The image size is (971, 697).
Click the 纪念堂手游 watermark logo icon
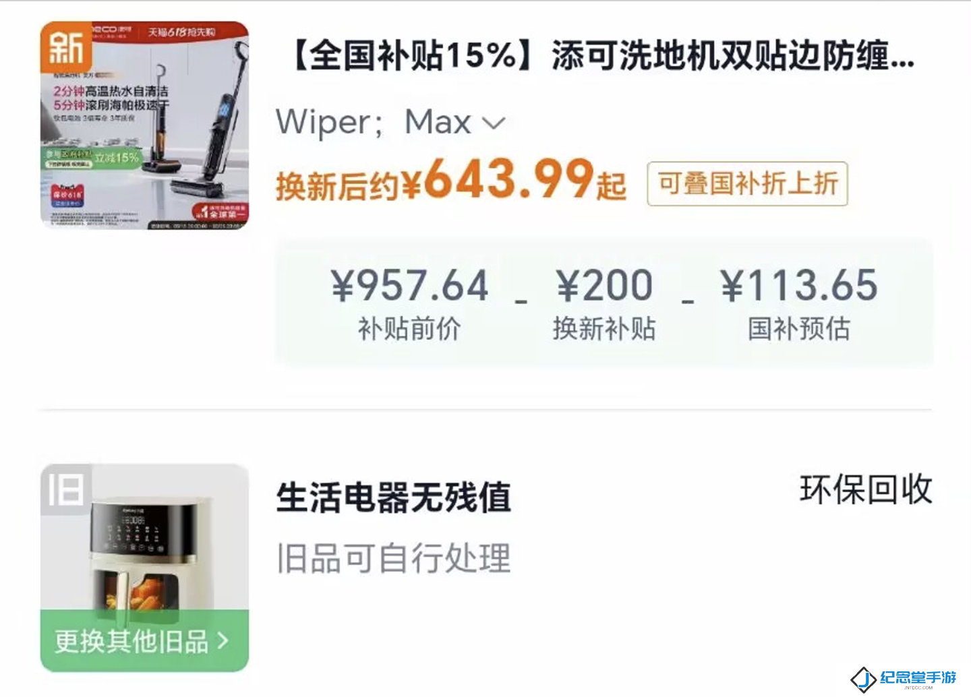[x=863, y=679]
